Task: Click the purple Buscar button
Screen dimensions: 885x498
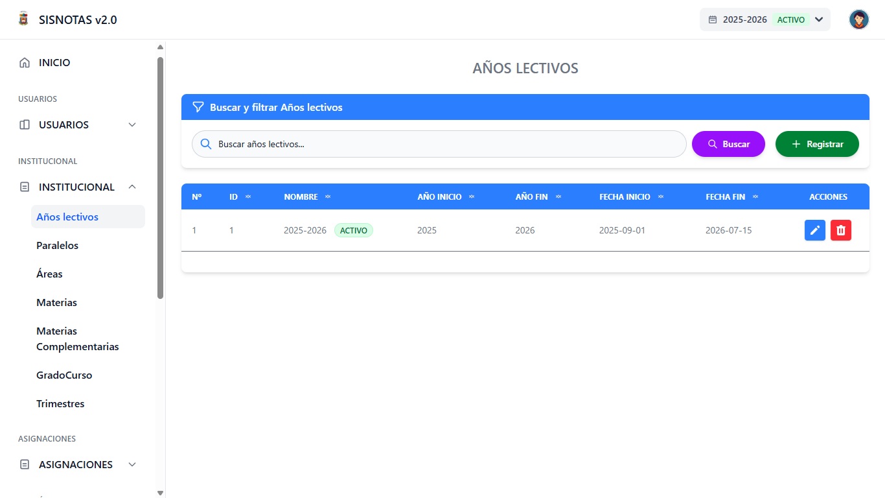Action: (x=728, y=144)
